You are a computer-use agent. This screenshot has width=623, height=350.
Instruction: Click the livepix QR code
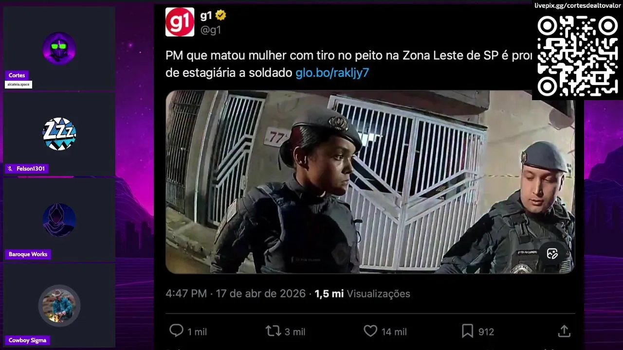coord(577,56)
